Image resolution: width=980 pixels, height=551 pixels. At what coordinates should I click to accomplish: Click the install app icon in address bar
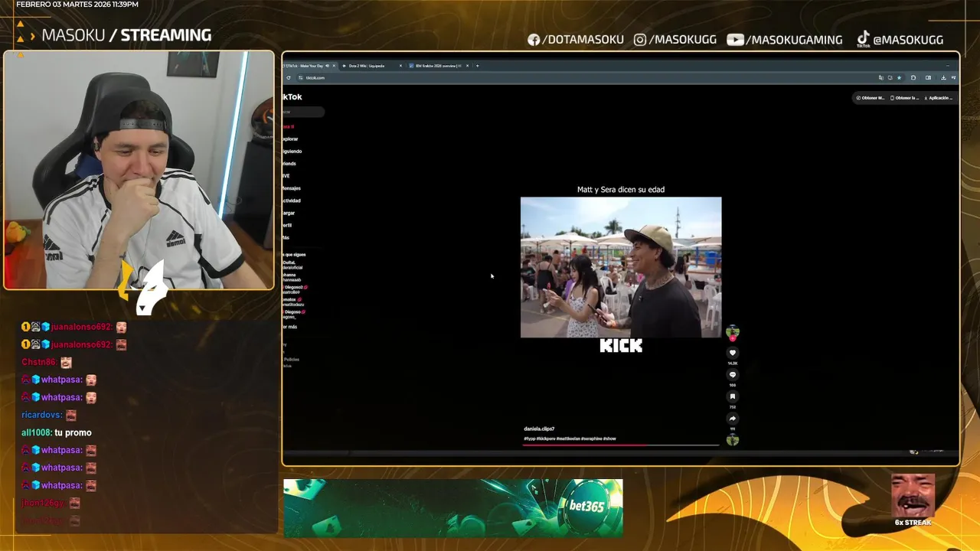[890, 77]
